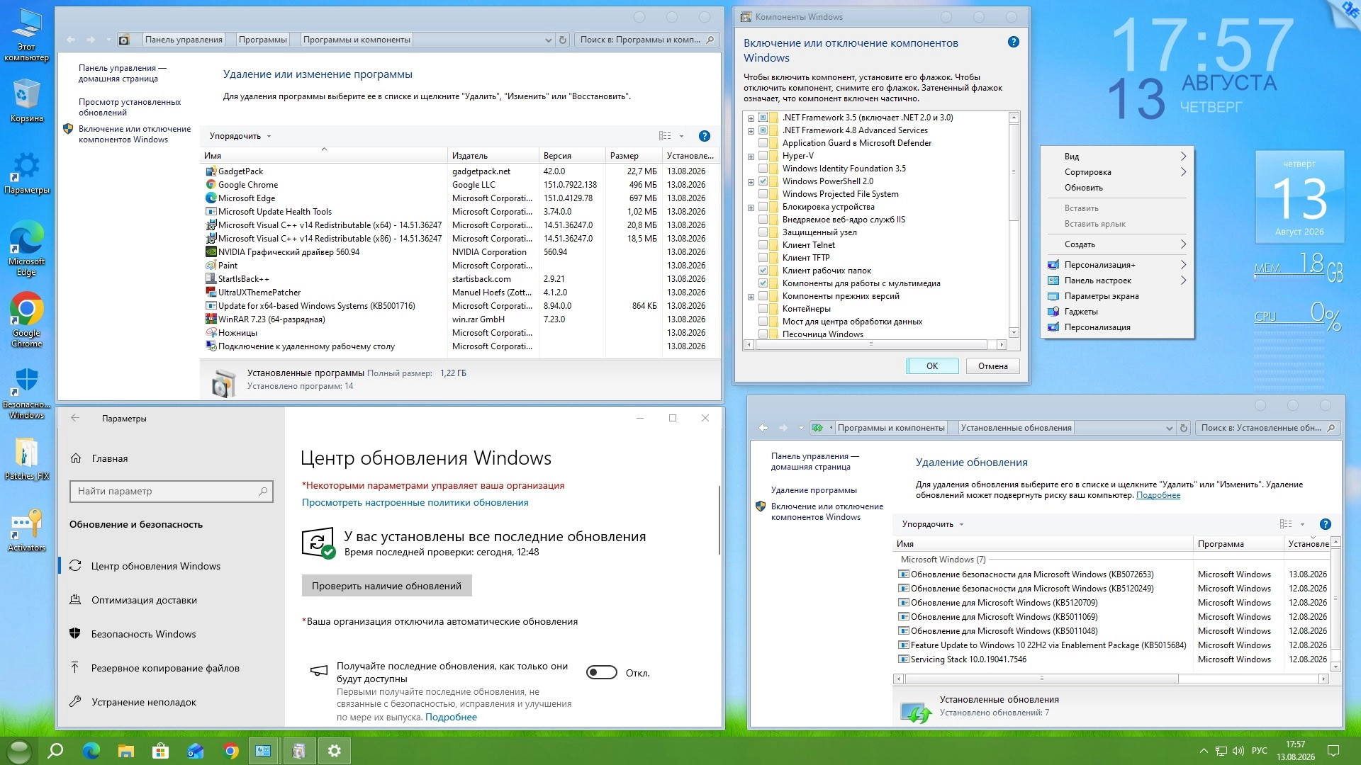The height and width of the screenshot is (765, 1361).
Task: Click Проверить наличие обновлений button
Action: 386,586
